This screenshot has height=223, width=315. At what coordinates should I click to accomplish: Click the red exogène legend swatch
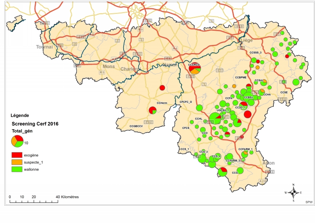(17, 155)
